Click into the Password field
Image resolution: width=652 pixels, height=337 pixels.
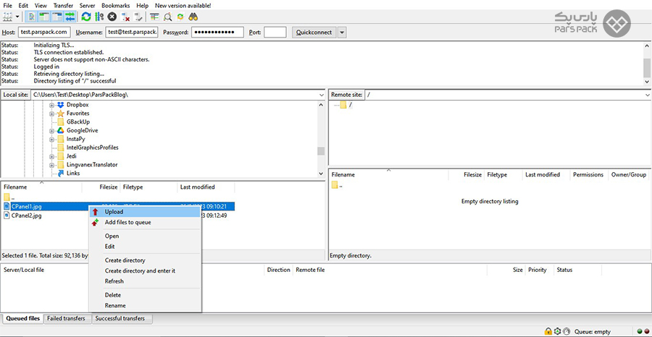pos(217,32)
